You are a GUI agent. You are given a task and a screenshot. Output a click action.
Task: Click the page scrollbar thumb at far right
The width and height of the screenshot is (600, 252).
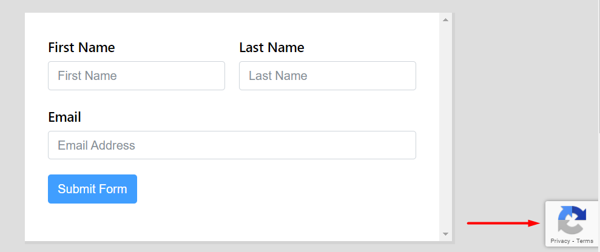(x=599, y=67)
